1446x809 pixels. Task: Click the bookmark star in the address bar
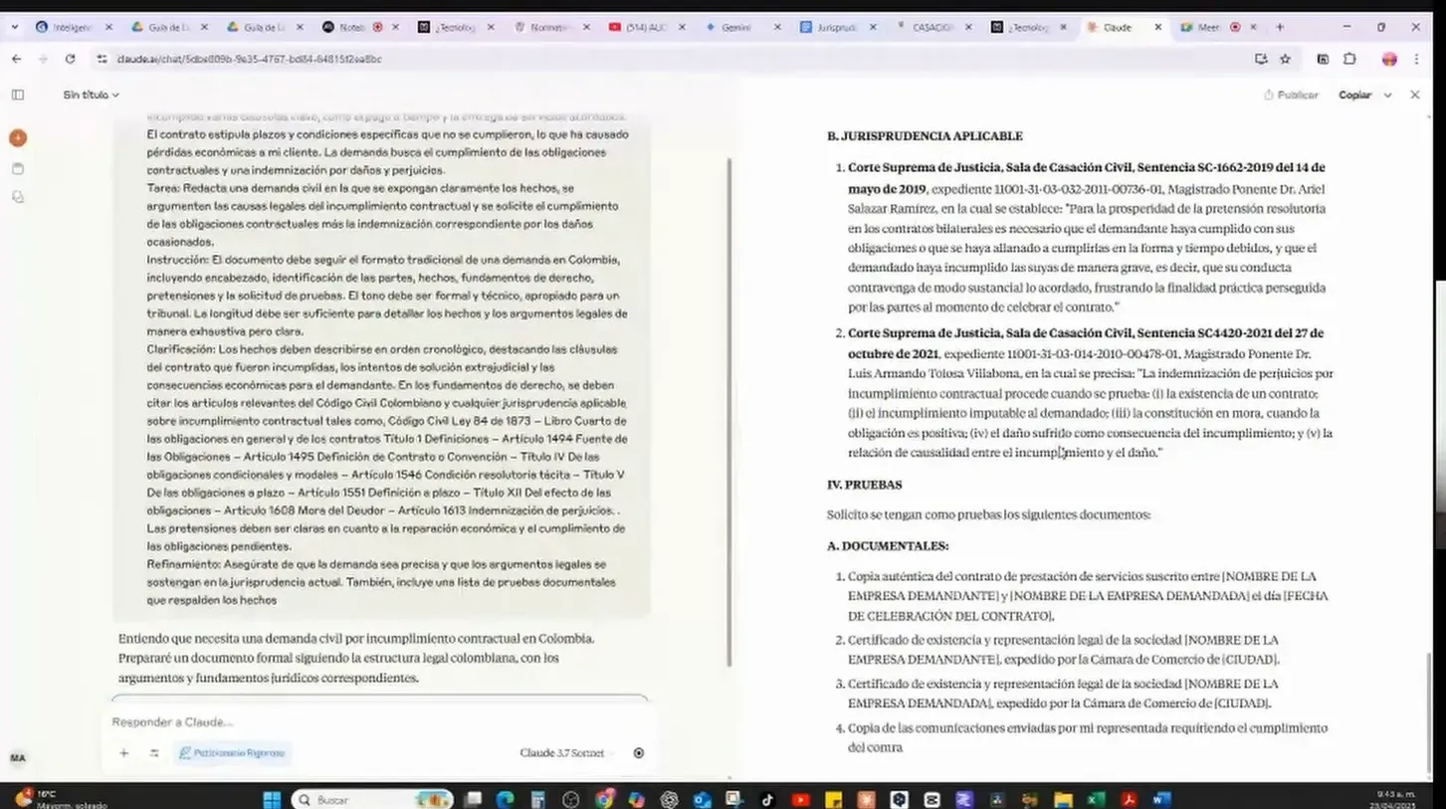[x=1287, y=59]
